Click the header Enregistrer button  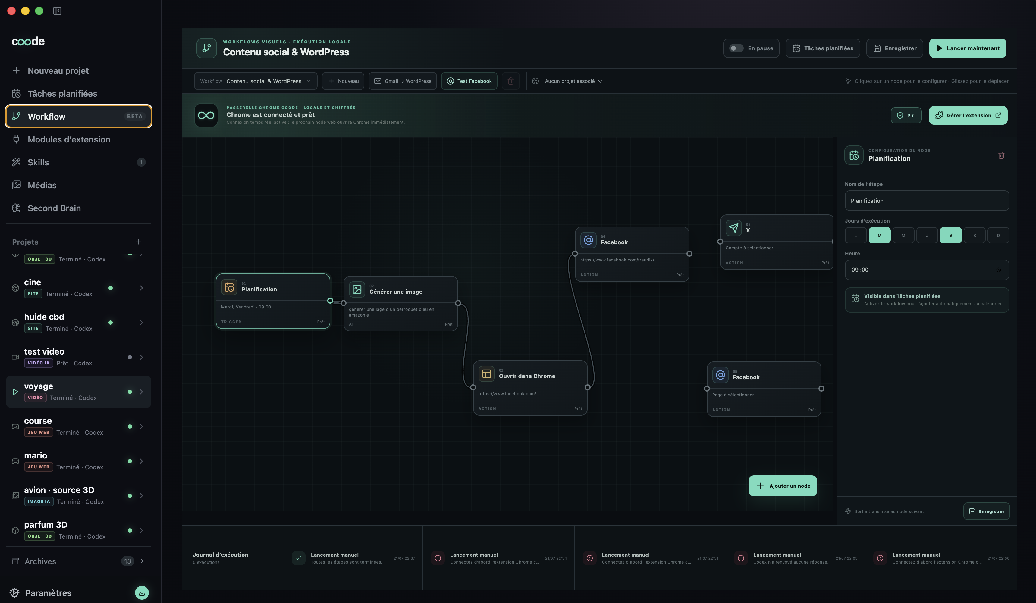[x=895, y=48]
